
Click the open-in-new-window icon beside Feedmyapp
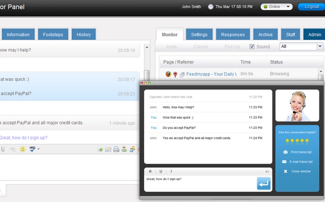(x=182, y=75)
